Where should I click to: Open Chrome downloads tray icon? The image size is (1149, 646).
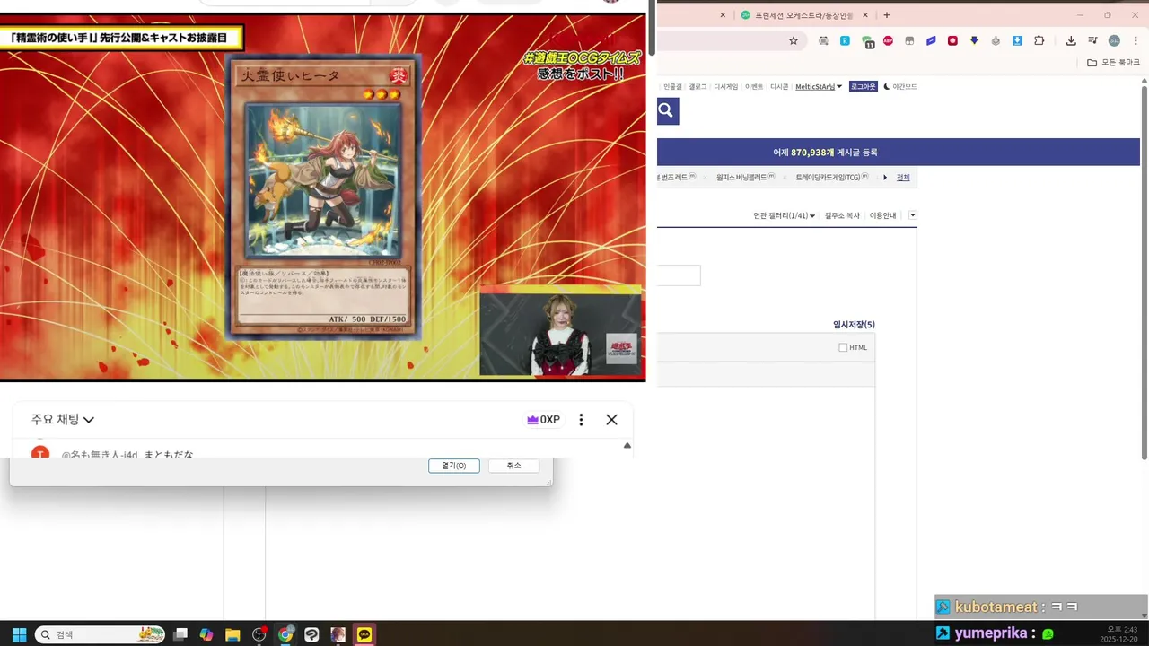click(1071, 40)
